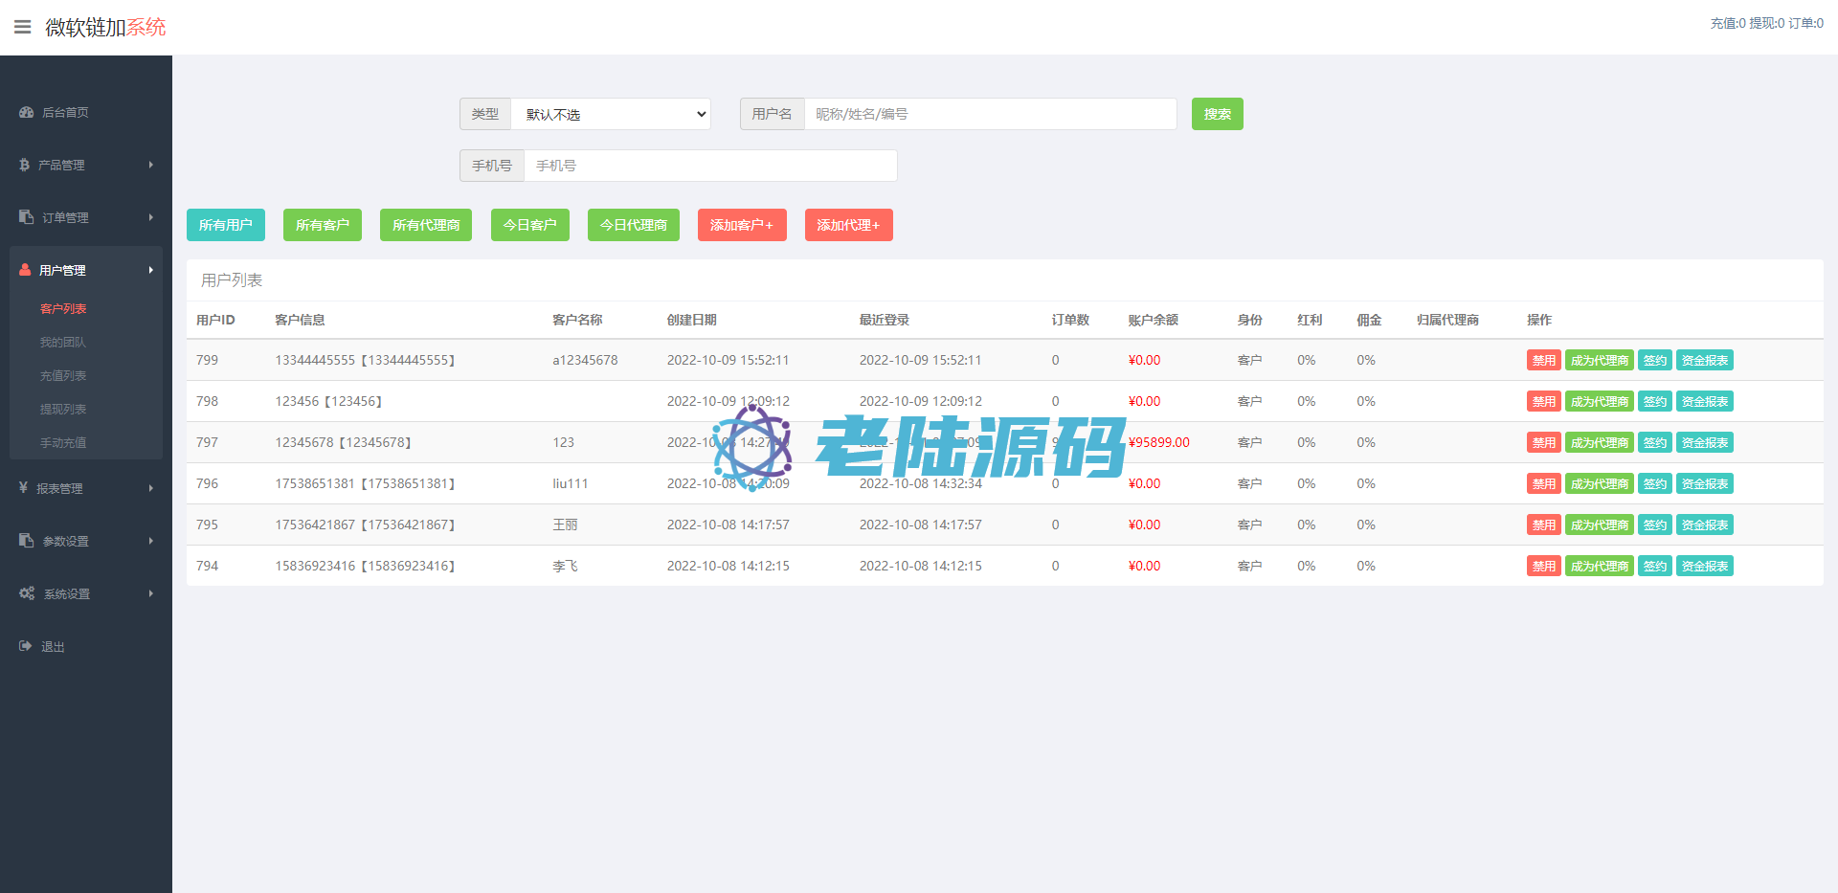Open the 类型 dropdown selector
Screen dimensions: 1838x893
[611, 114]
